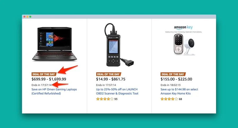
Task: Click the star rating with 68 reviews
Action: (169, 99)
